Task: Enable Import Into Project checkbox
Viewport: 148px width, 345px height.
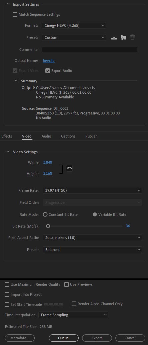Action: pos(7,294)
